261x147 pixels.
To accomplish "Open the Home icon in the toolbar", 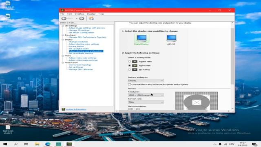I will click(91, 18).
